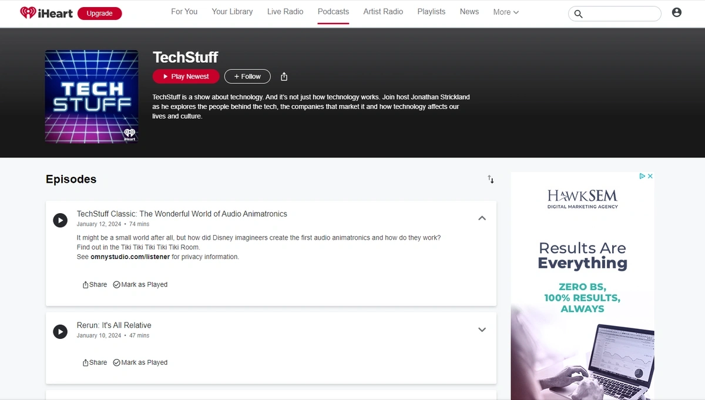Open the Playlists section
Viewport: 705px width, 400px height.
pyautogui.click(x=431, y=12)
